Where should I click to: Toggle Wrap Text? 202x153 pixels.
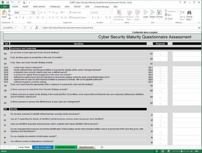75,12
